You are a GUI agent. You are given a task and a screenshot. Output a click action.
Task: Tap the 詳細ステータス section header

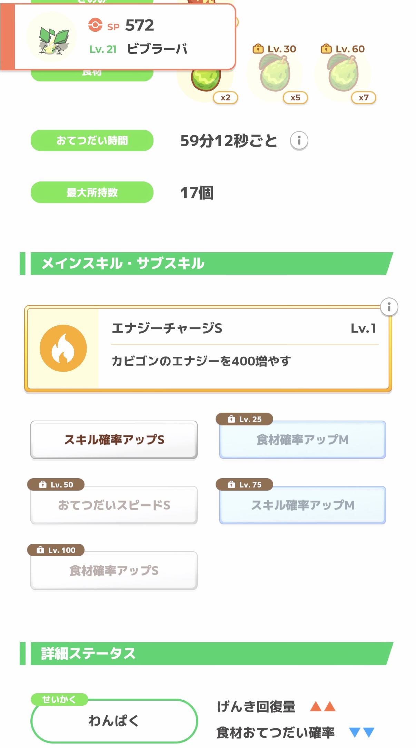click(207, 653)
